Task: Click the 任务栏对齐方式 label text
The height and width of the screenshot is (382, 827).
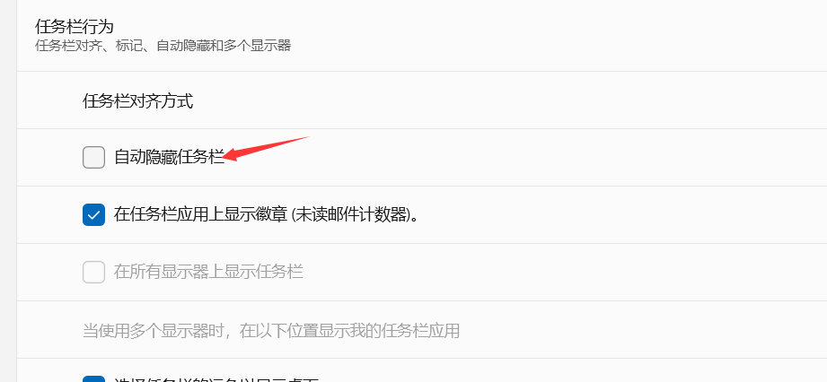Action: tap(137, 100)
